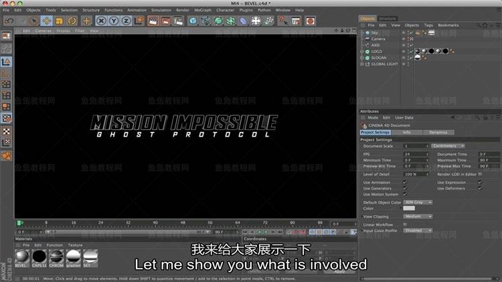
Task: Open NURBS generator icon
Action: (218, 21)
